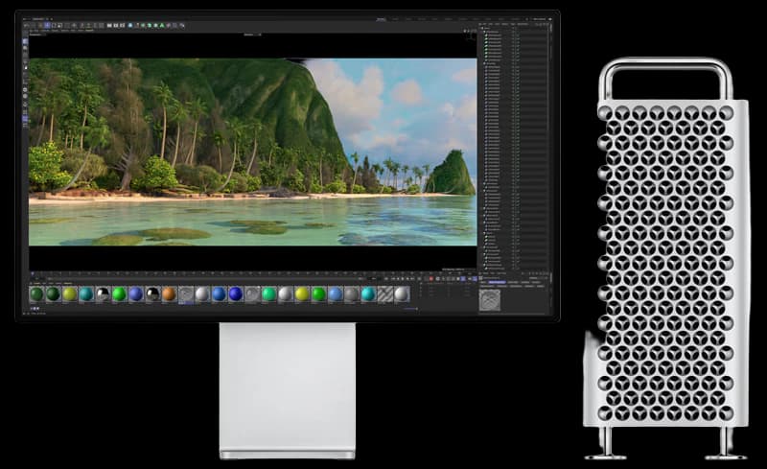Collapse the topmost object in the object tree
767x469 pixels.
click(482, 28)
